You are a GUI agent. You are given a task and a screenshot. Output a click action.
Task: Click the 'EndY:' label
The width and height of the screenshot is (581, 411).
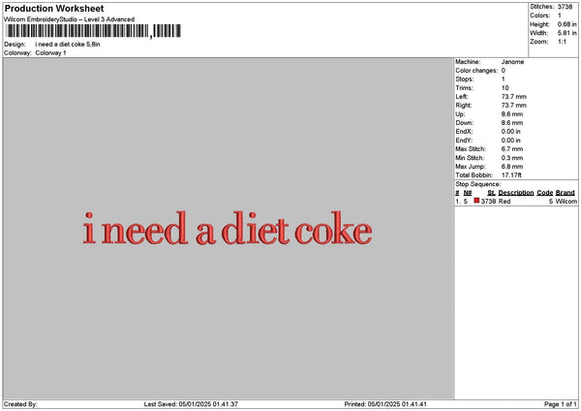tap(464, 141)
